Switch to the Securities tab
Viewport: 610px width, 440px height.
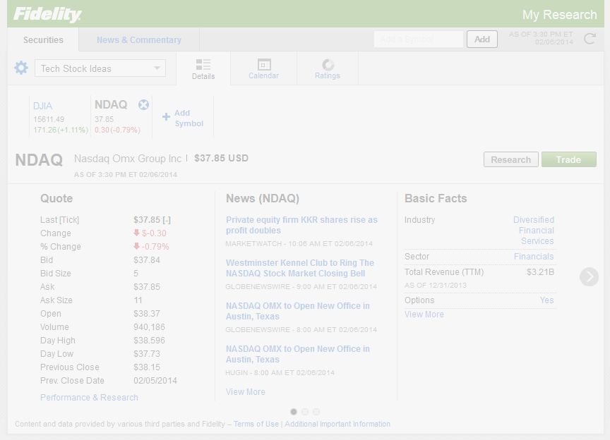click(x=43, y=40)
